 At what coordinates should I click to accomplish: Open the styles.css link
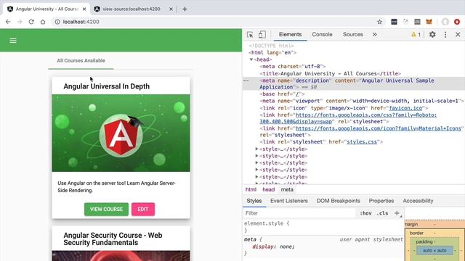[362, 142]
